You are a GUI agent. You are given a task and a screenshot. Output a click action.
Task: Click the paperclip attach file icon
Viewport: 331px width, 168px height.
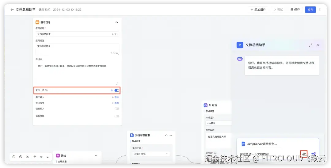[304, 154]
